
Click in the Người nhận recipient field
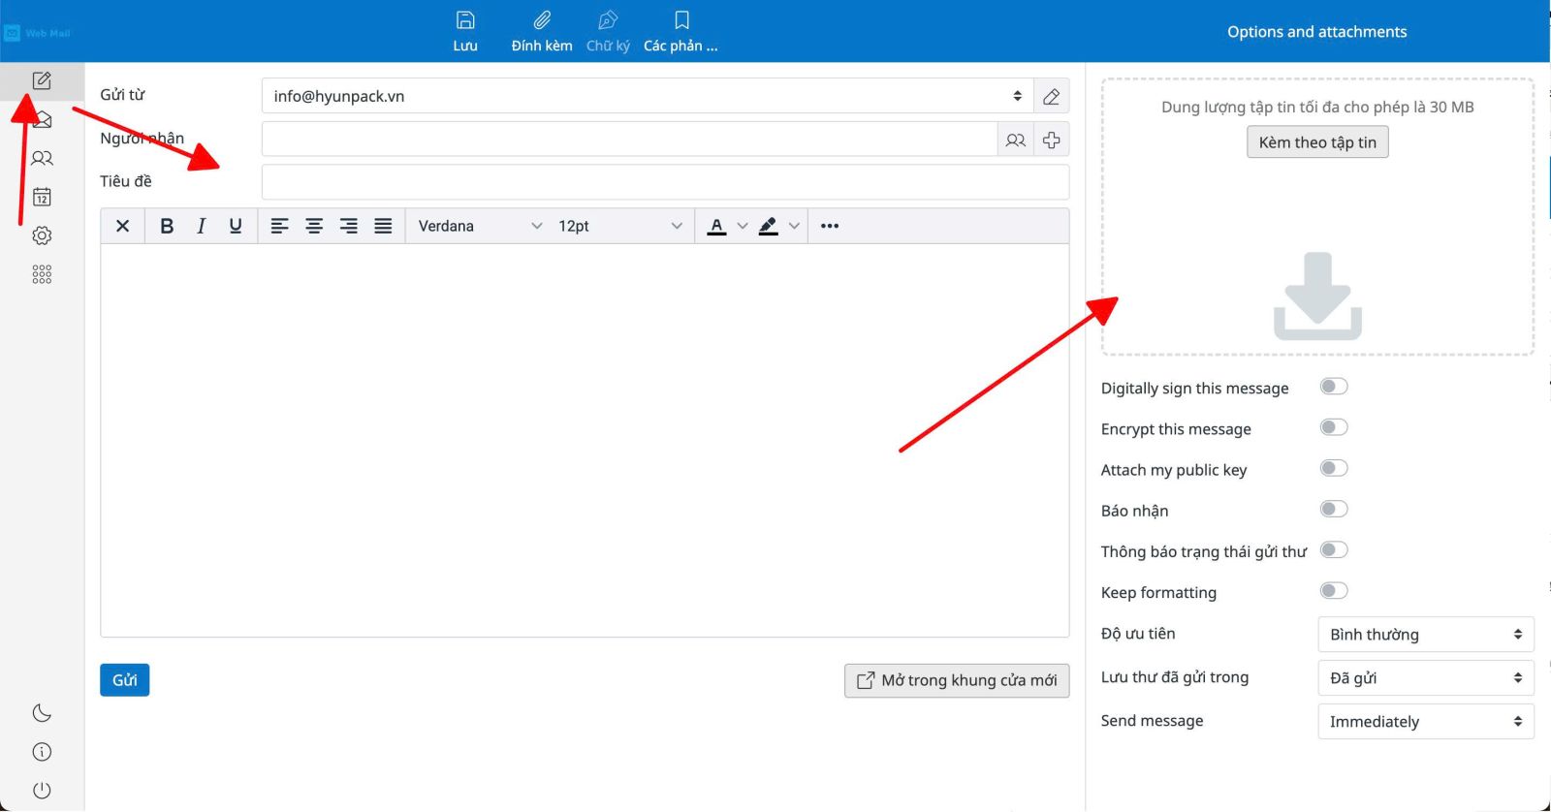(x=630, y=141)
